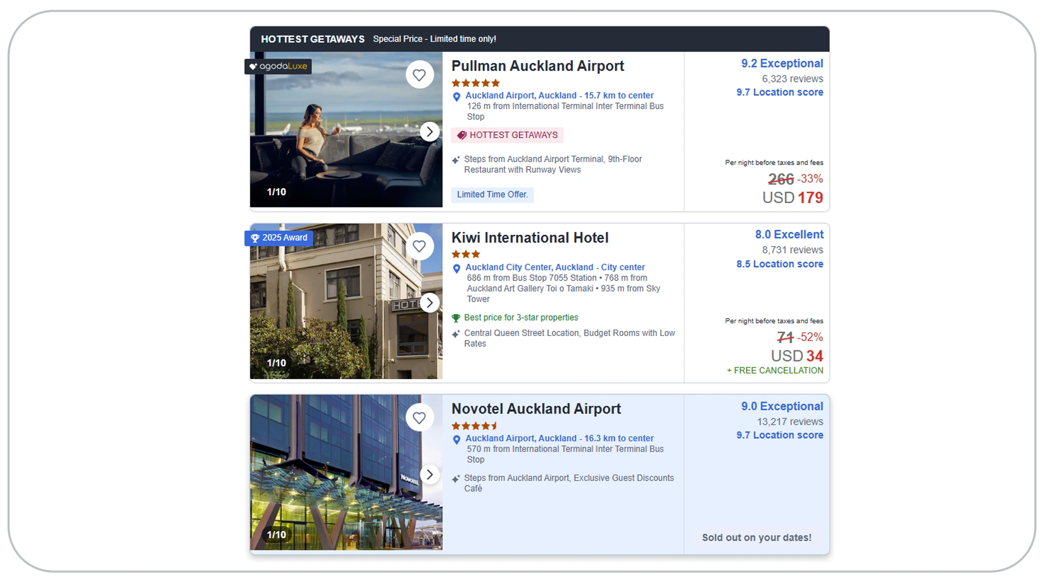This screenshot has width=1044, height=582.
Task: Click the 2025 Award badge
Action: [279, 238]
